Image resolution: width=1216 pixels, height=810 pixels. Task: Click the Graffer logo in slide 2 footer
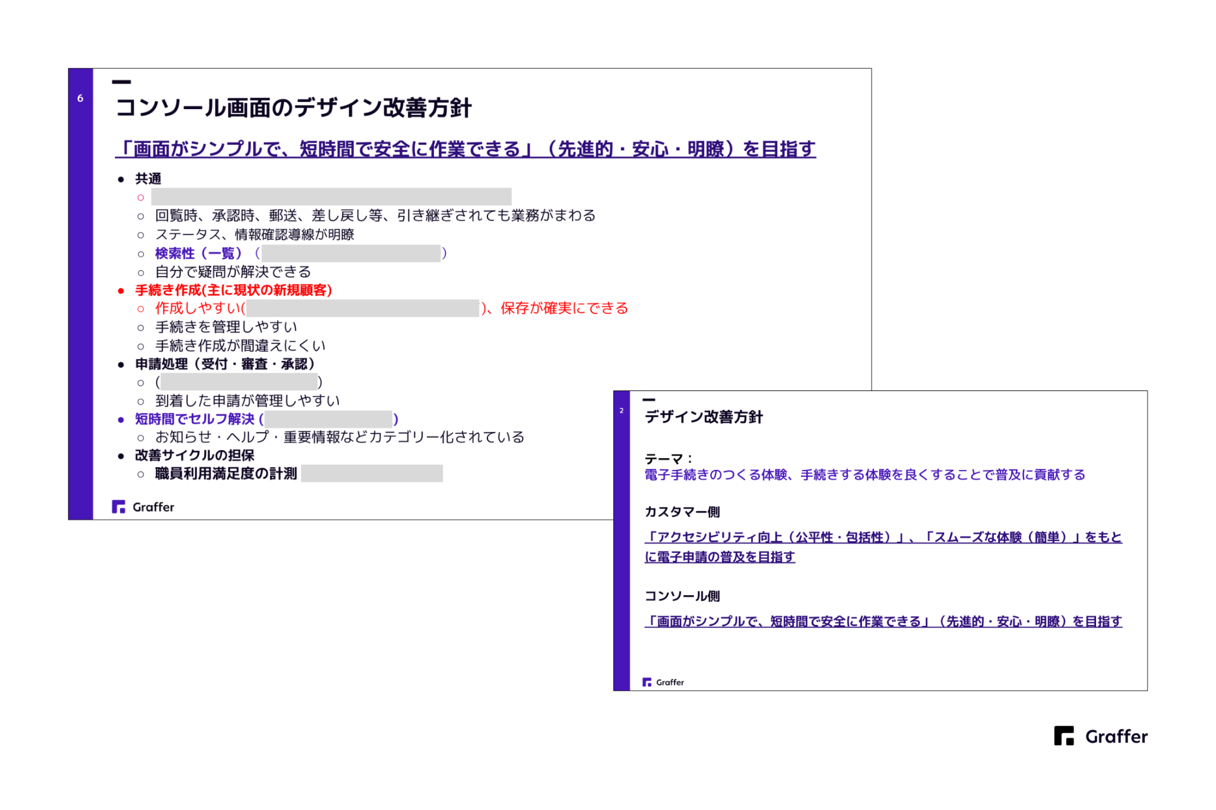coord(663,682)
